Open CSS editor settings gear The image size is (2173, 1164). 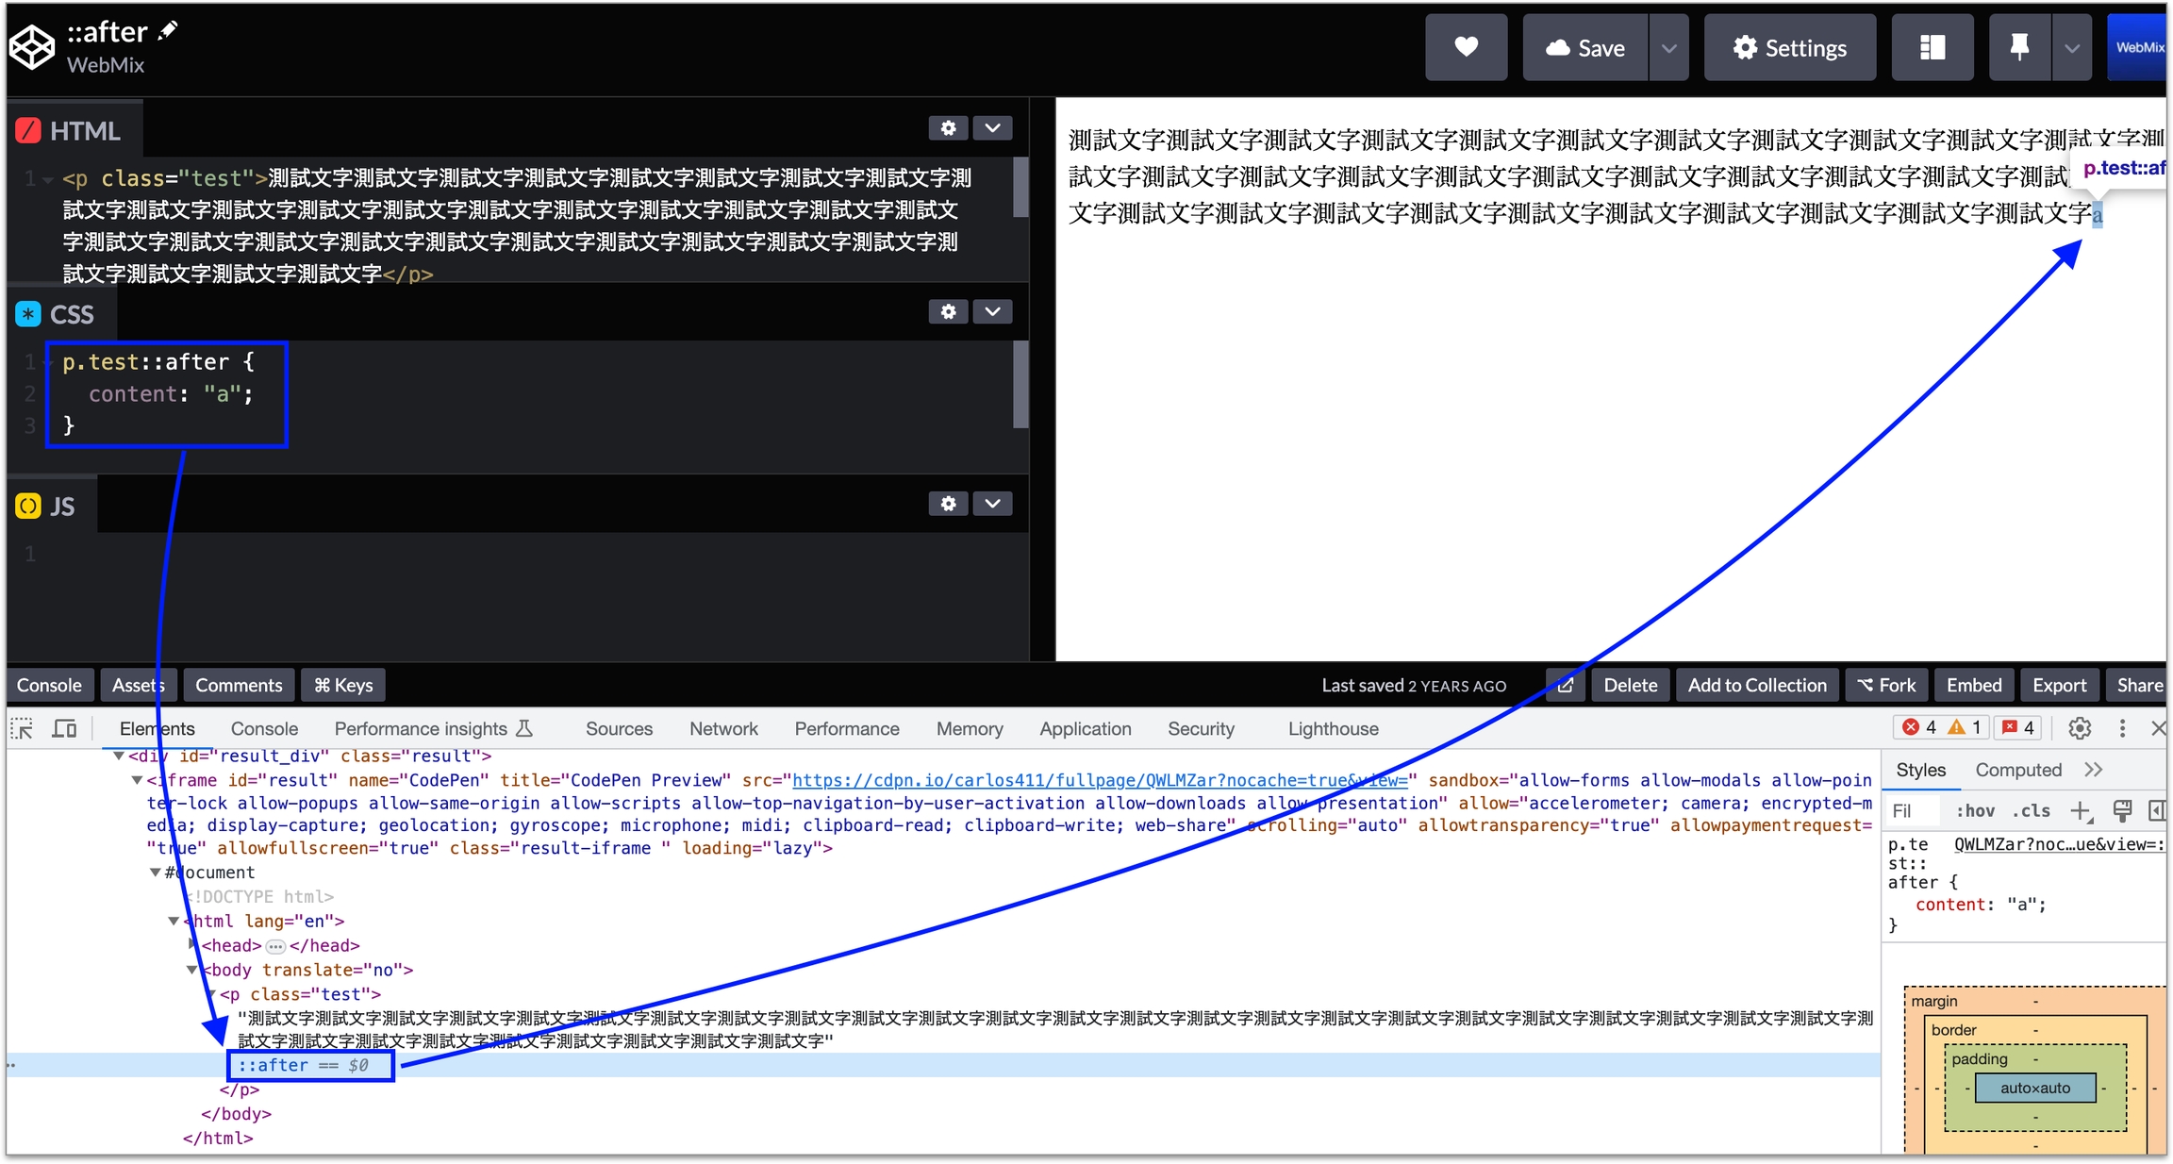(948, 311)
